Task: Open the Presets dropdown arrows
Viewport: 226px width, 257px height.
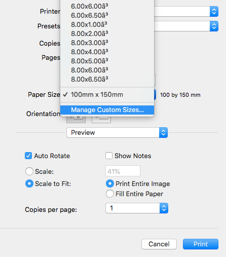Action: (x=214, y=26)
